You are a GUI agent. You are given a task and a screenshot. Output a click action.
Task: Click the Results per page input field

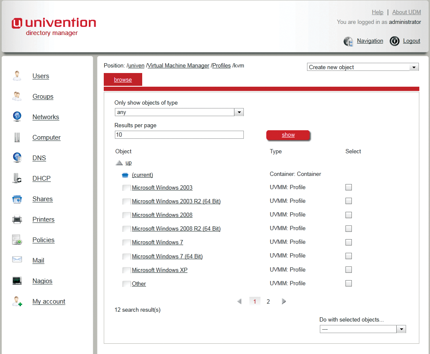coord(179,135)
